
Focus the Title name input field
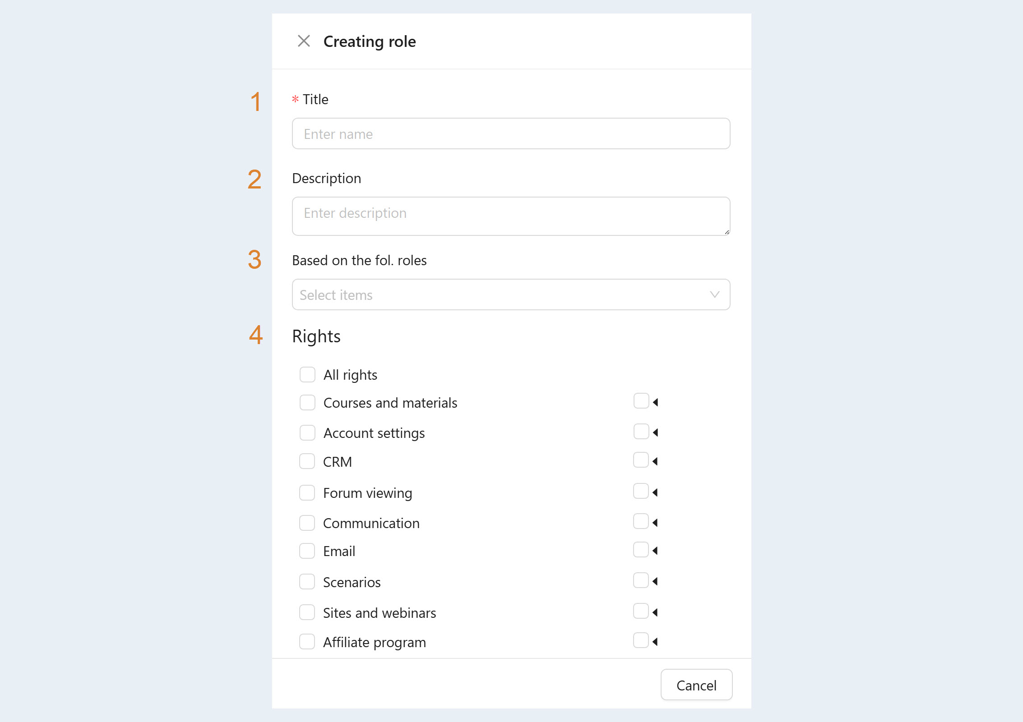(x=511, y=133)
